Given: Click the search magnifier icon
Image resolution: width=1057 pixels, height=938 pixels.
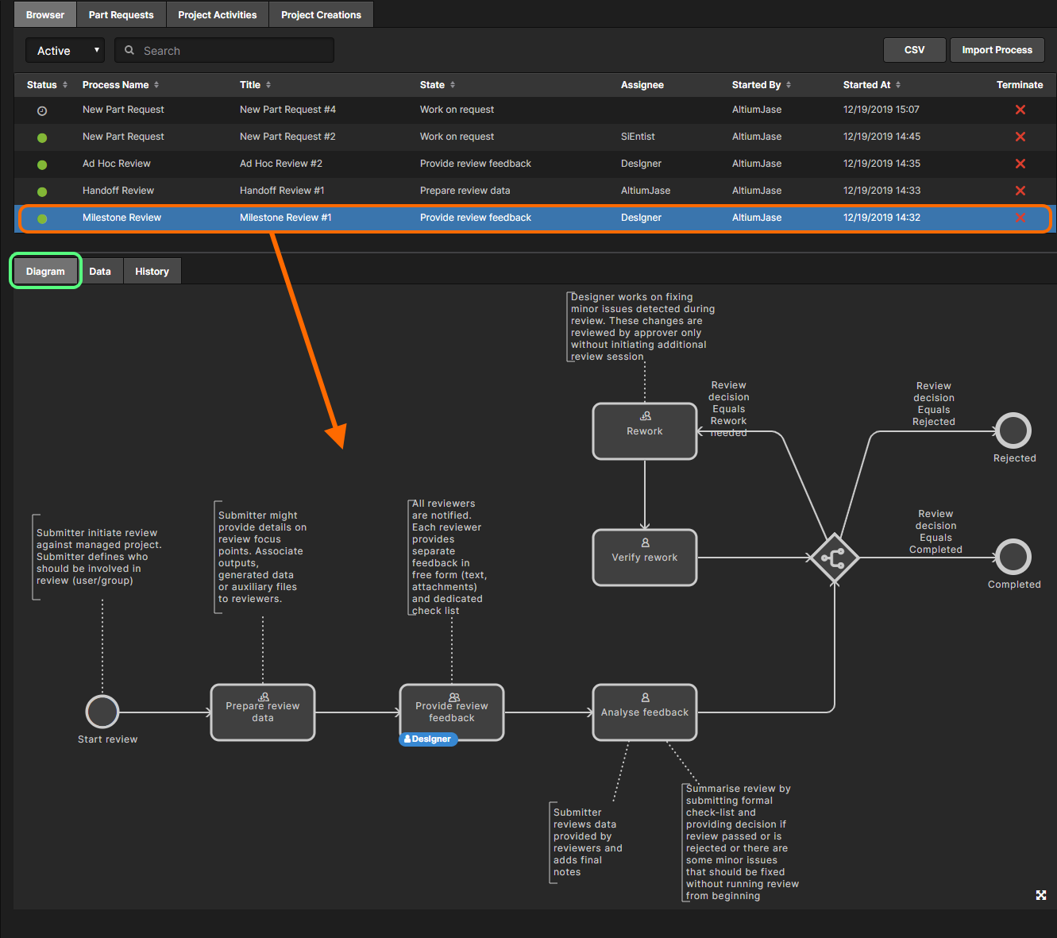Looking at the screenshot, I should point(129,50).
